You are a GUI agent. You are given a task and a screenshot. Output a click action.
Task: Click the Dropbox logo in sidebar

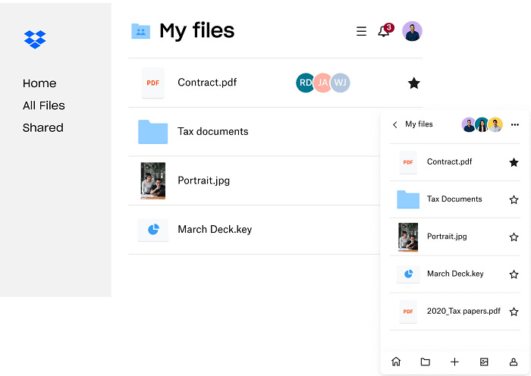tap(35, 39)
